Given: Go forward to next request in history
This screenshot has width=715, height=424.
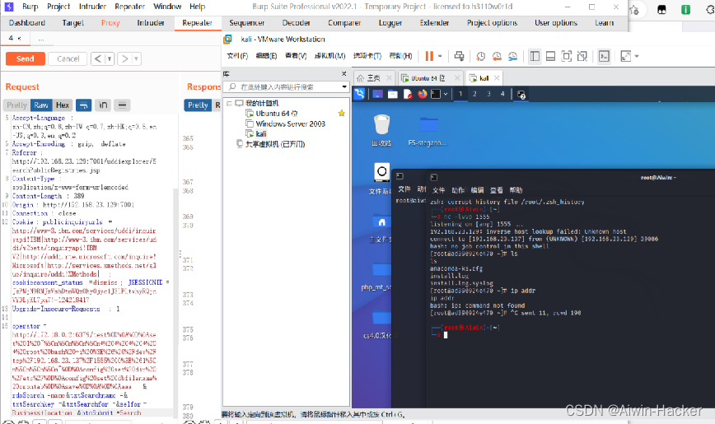Looking at the screenshot, I should [124, 58].
